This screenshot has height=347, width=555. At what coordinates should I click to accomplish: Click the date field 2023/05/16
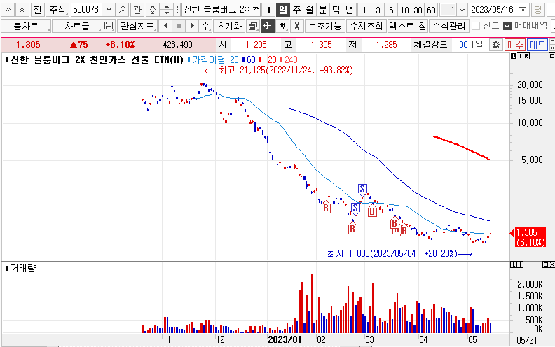click(493, 10)
